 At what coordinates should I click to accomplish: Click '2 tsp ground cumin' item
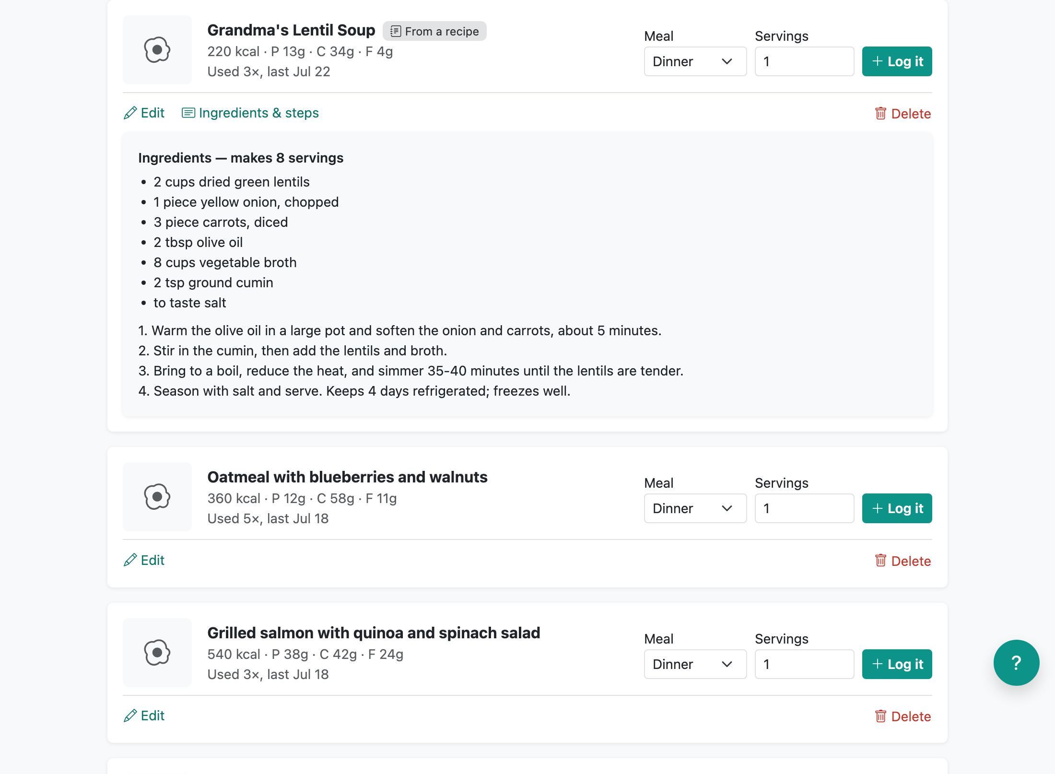pyautogui.click(x=213, y=282)
